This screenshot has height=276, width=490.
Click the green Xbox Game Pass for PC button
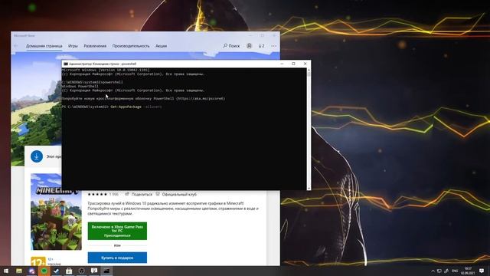point(117,231)
